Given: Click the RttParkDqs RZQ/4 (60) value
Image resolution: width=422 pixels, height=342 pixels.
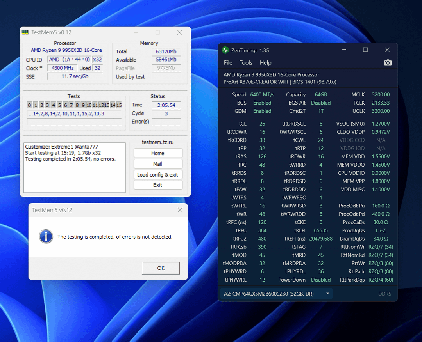Looking at the screenshot, I should click(381, 280).
